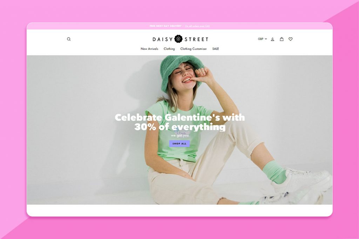Click the 'we got you' subtitle text
This screenshot has height=239, width=359.
(180, 135)
